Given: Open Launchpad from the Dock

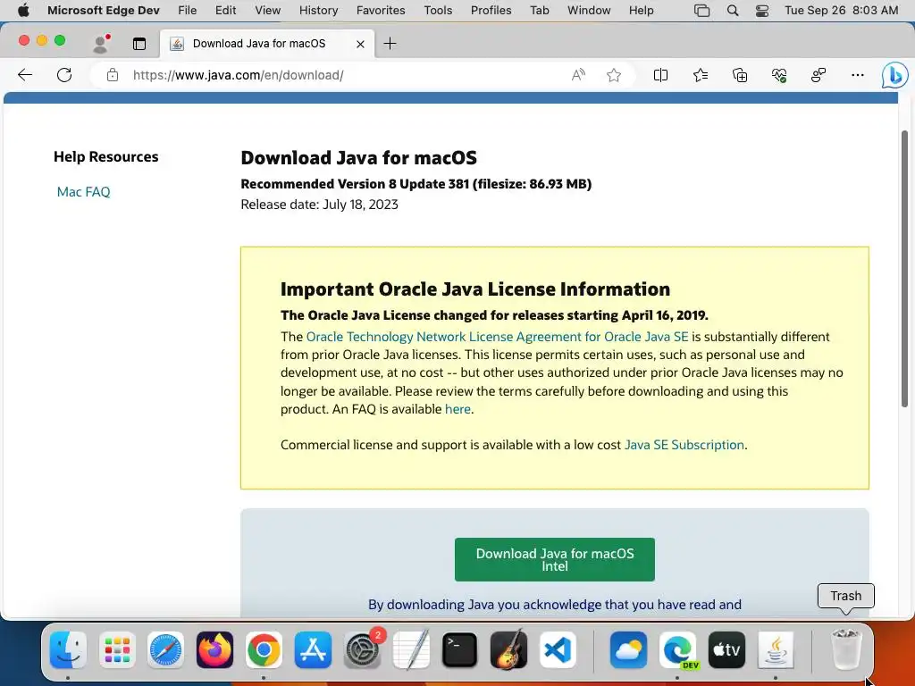Looking at the screenshot, I should [117, 649].
